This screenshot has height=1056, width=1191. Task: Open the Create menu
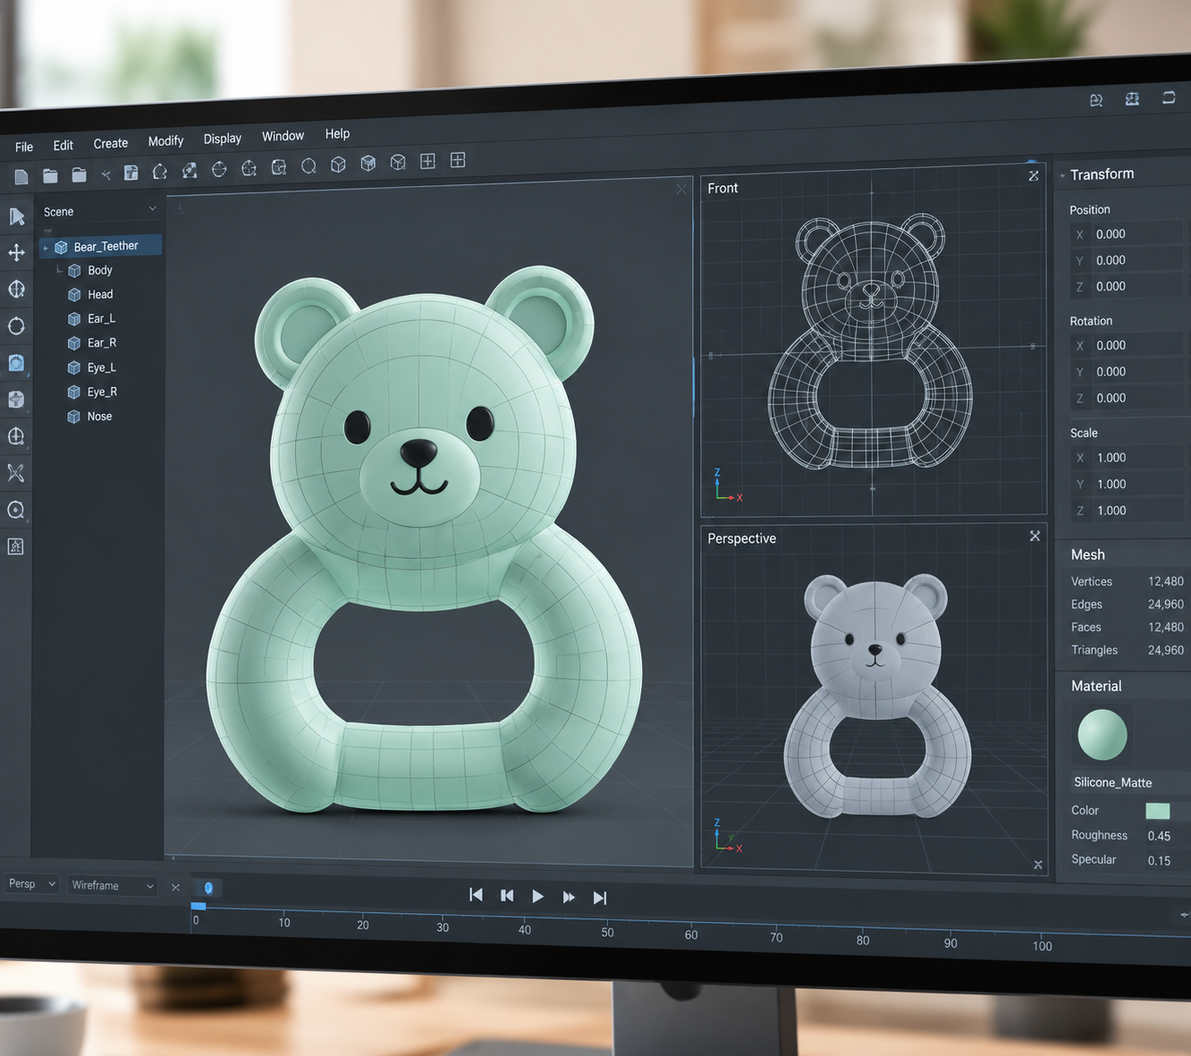pyautogui.click(x=111, y=143)
